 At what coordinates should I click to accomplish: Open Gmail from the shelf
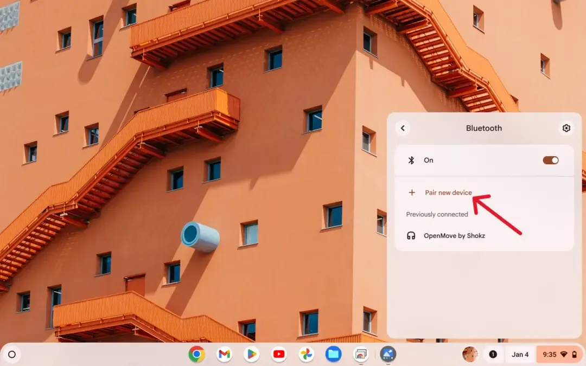(224, 354)
